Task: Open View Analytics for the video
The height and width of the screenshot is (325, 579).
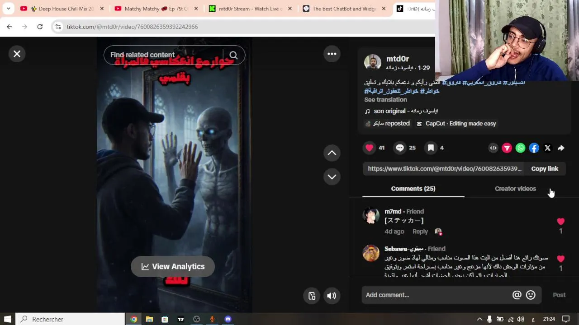Action: (x=173, y=266)
